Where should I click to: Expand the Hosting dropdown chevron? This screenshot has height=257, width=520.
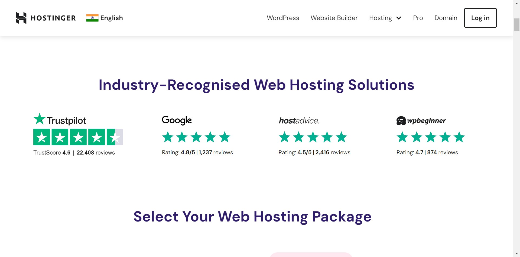click(399, 18)
